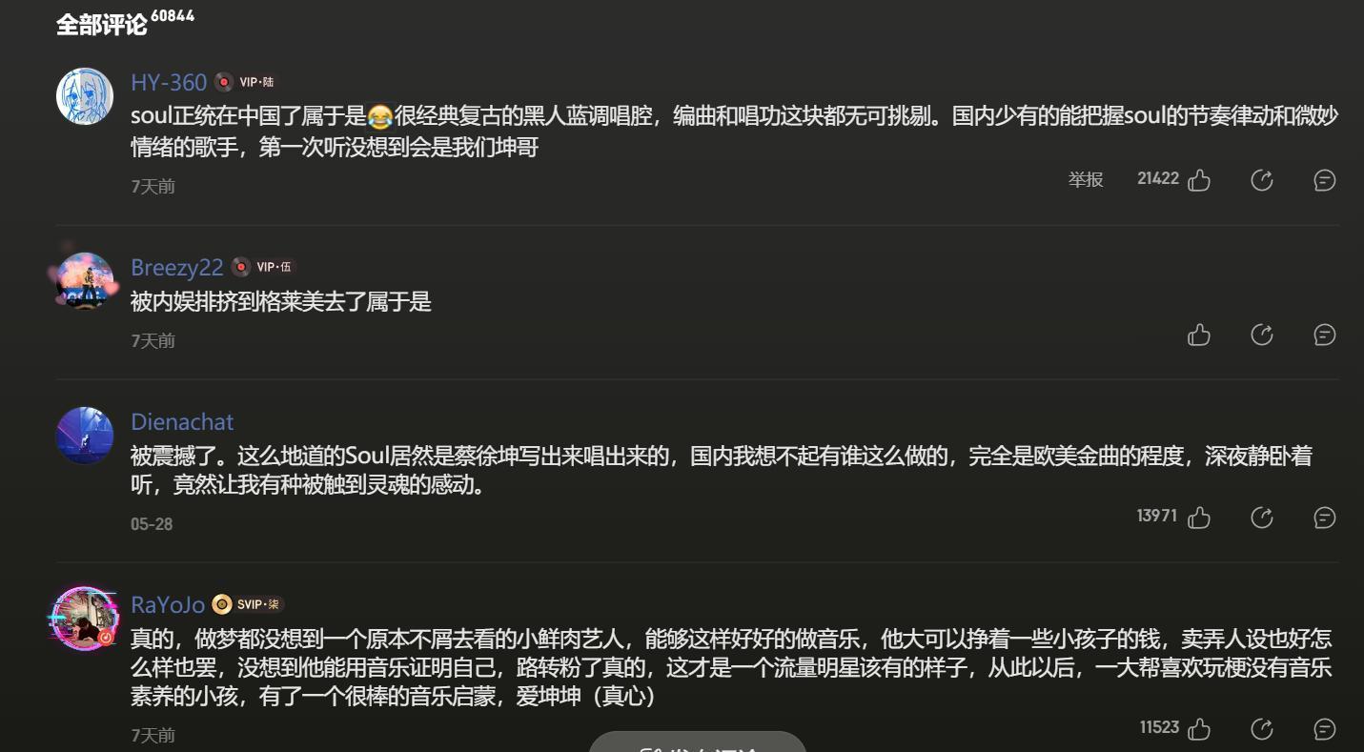The image size is (1364, 752).
Task: Share RaYoJo's comment
Action: tap(1262, 729)
